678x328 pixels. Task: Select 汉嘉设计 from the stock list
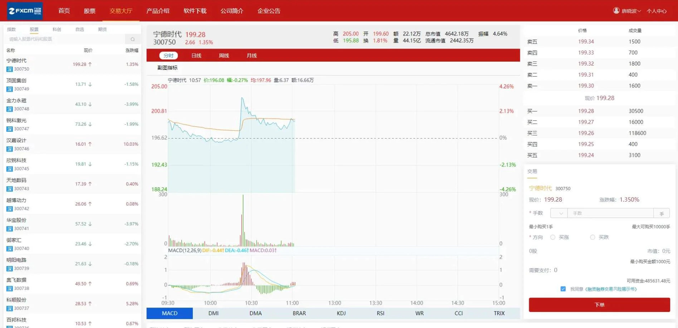click(16, 140)
